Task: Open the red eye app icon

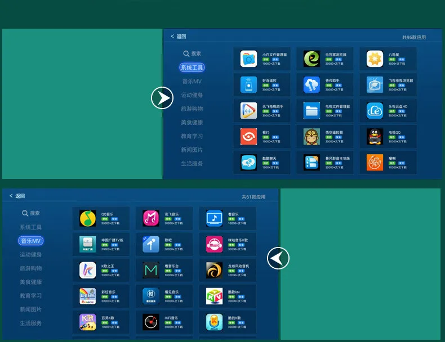Action: (248, 137)
